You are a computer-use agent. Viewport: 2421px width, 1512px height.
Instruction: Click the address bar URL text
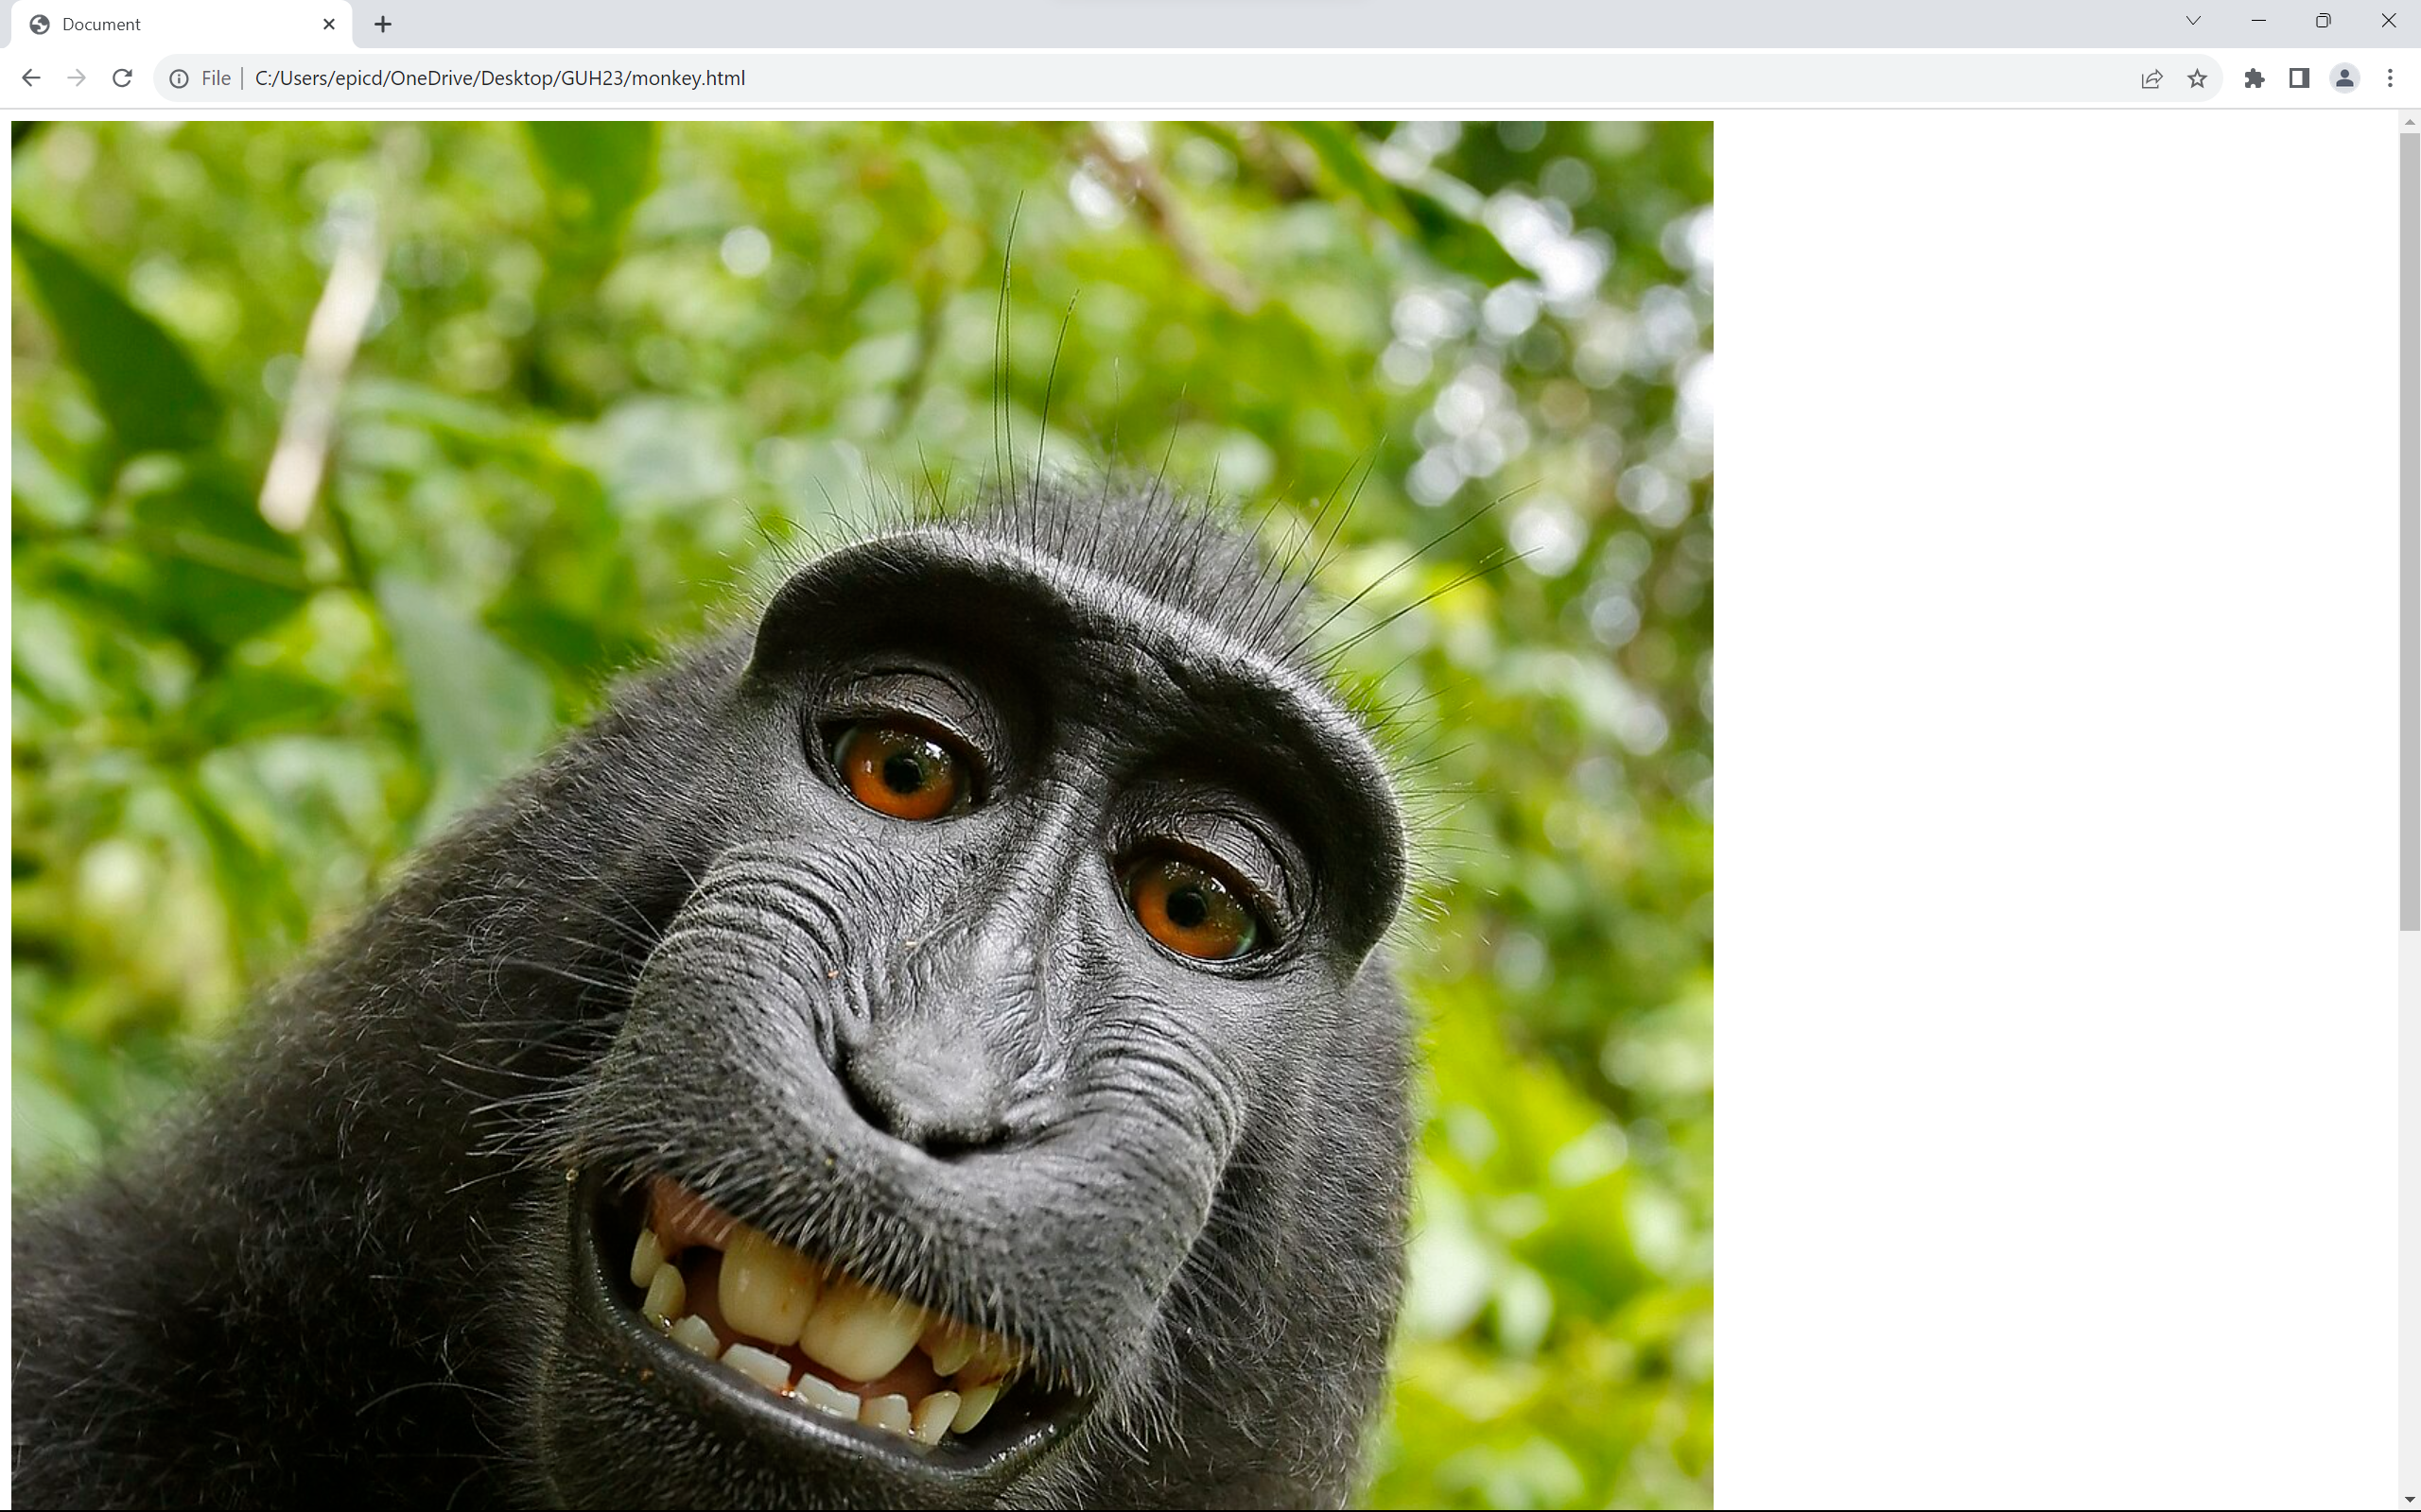(x=500, y=78)
